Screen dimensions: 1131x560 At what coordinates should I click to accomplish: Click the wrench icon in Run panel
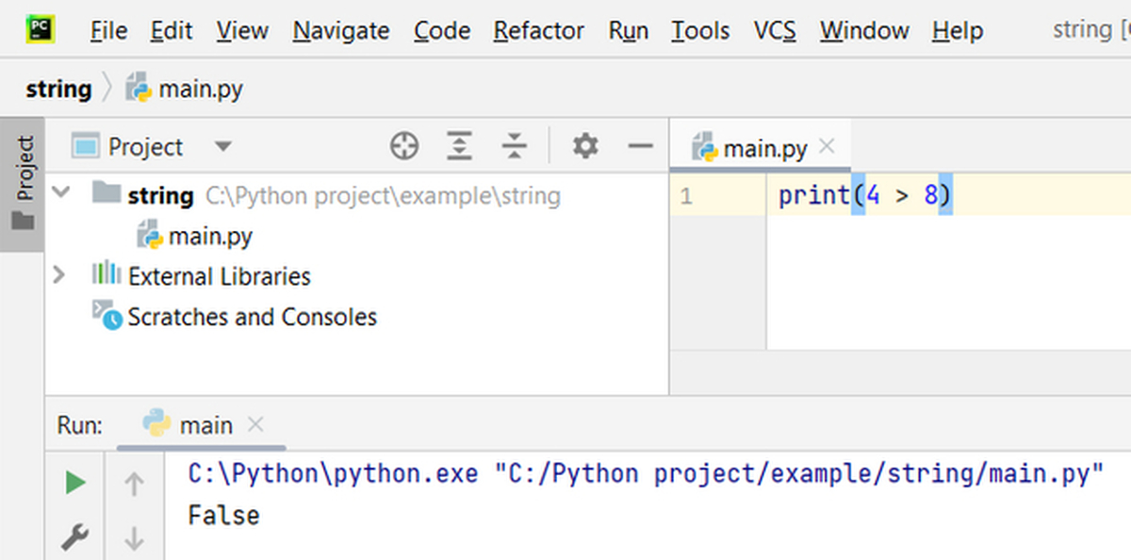(x=75, y=537)
